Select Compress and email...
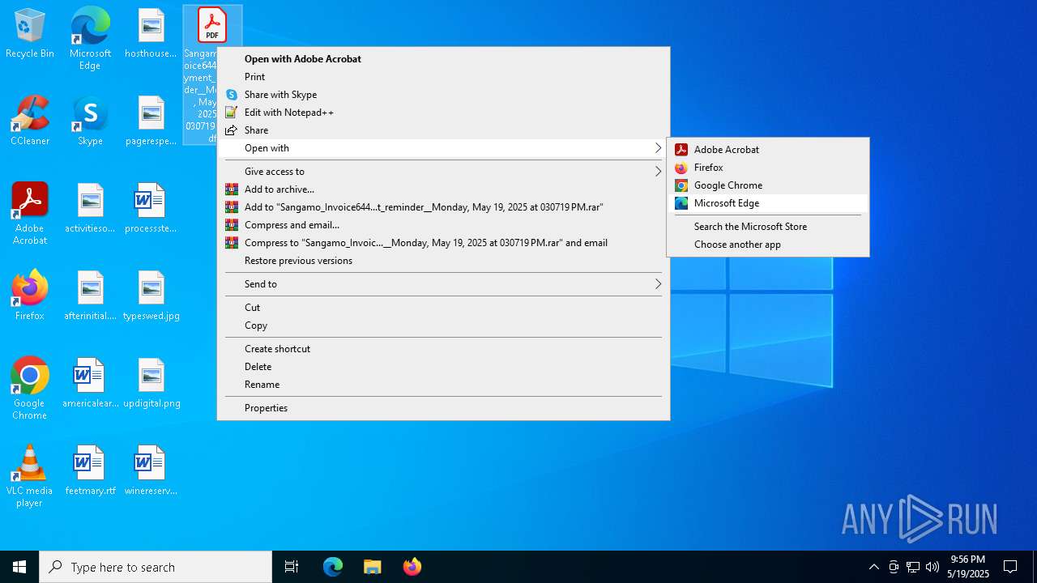The width and height of the screenshot is (1037, 583). (443, 225)
